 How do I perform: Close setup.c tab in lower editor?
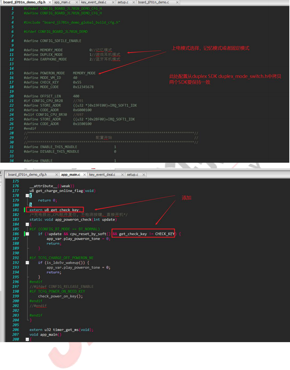click(x=143, y=175)
